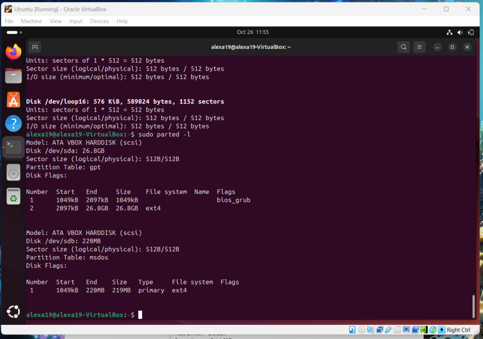Show applications with the Ubuntu logo button
This screenshot has width=483, height=339.
[x=14, y=311]
